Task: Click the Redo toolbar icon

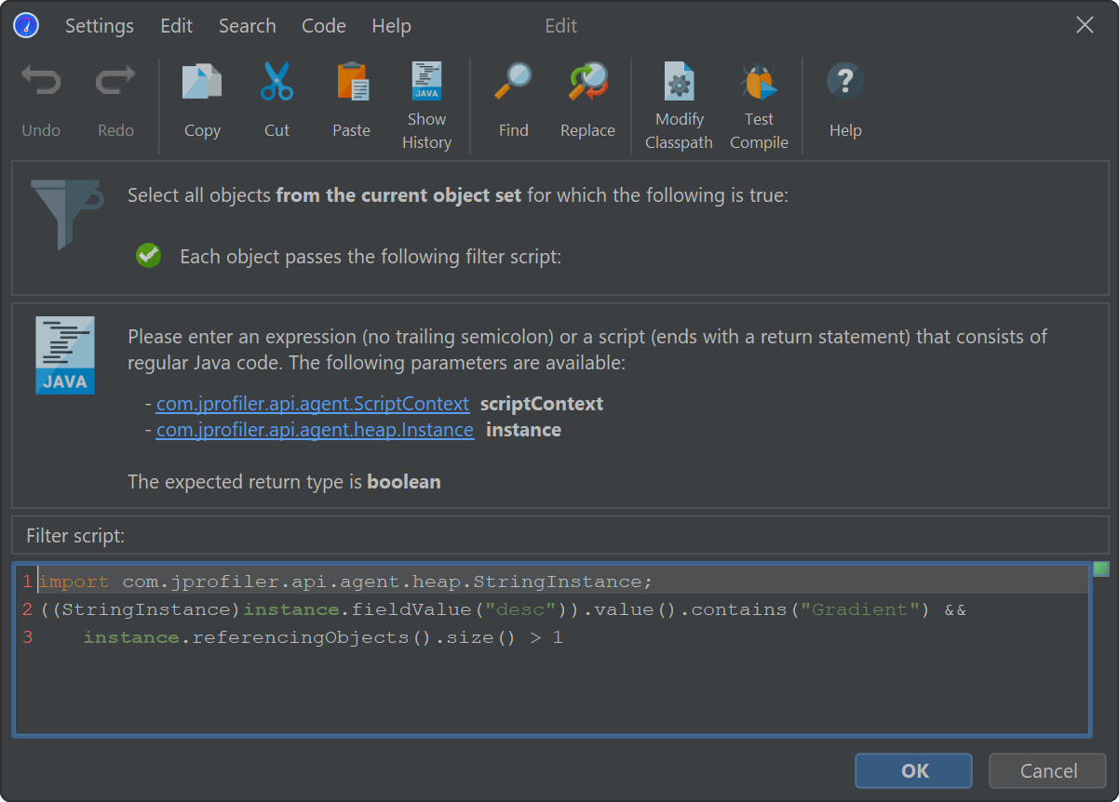Action: [x=115, y=82]
